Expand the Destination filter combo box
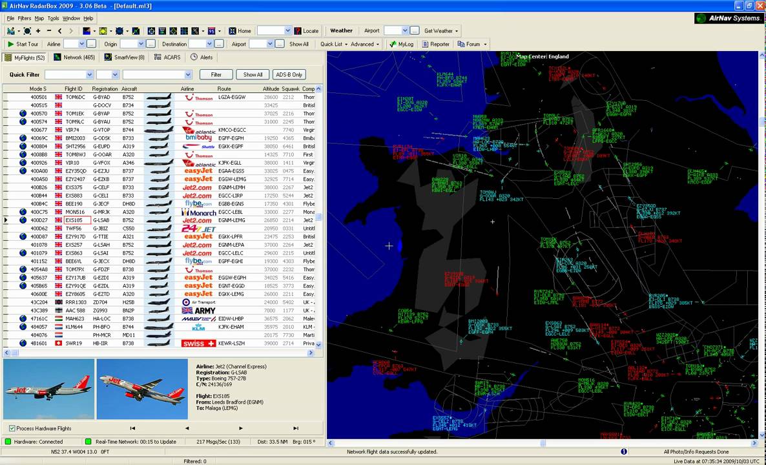The height and width of the screenshot is (465, 766). pyautogui.click(x=209, y=44)
